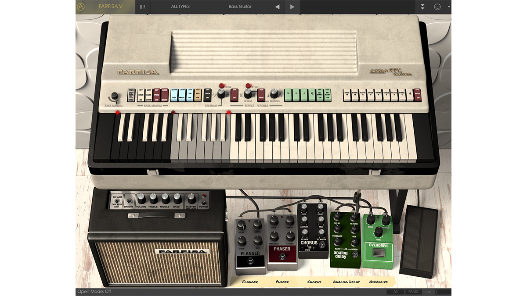Click the amp Volume knob
527x296 pixels.
coord(141,198)
